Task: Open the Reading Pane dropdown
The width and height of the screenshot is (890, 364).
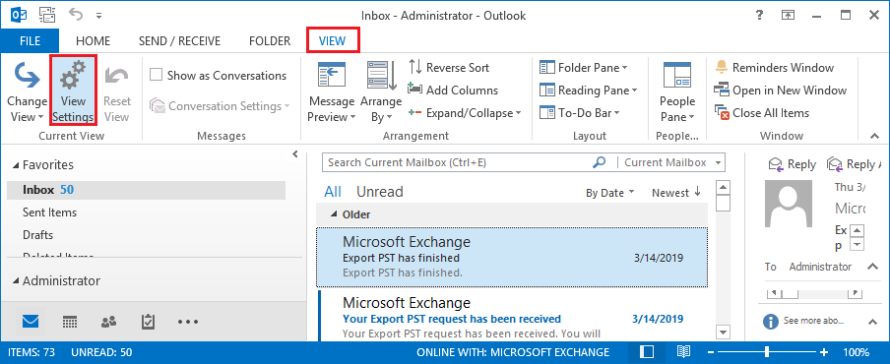Action: (588, 91)
